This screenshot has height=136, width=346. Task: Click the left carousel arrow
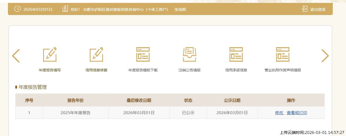tap(16, 56)
